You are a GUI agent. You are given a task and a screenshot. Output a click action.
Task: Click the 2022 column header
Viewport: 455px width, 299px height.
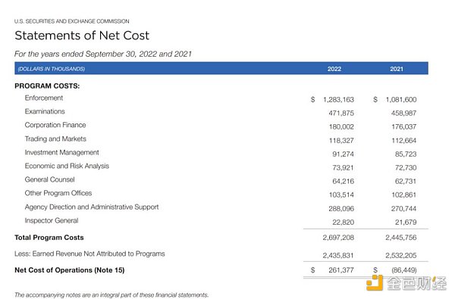334,69
